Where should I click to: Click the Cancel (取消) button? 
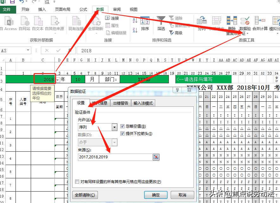click(x=182, y=195)
